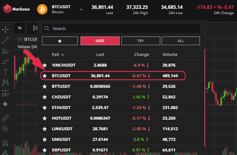This screenshot has width=237, height=155.
Task: Sort the list by Last column
Action: point(100,55)
